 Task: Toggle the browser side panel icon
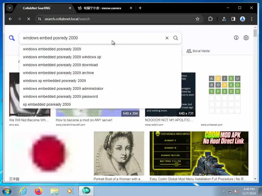[x=233, y=19]
